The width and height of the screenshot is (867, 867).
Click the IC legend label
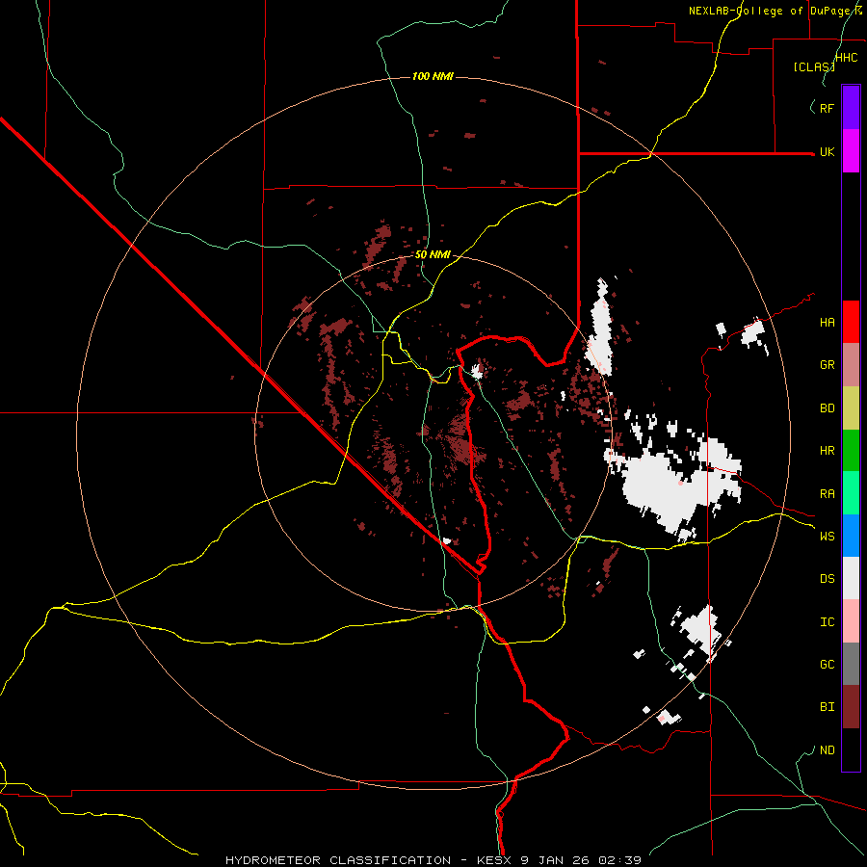(827, 622)
